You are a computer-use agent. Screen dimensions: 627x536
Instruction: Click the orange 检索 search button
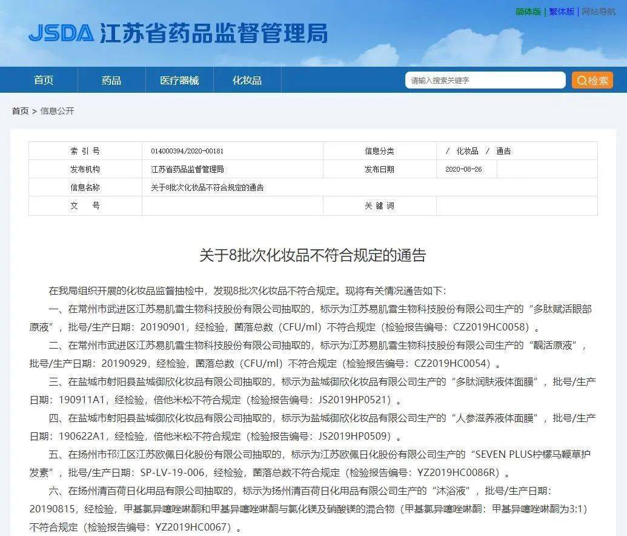[x=592, y=80]
